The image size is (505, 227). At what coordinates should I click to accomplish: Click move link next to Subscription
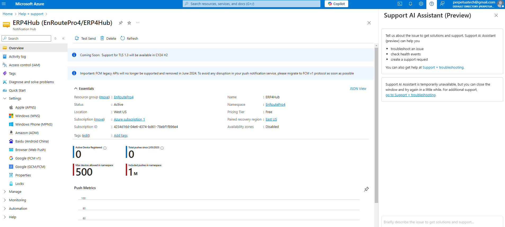click(99, 119)
